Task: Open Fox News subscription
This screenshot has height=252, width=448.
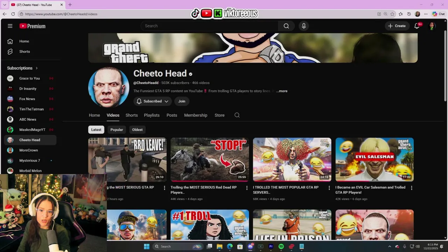Action: (x=30, y=99)
